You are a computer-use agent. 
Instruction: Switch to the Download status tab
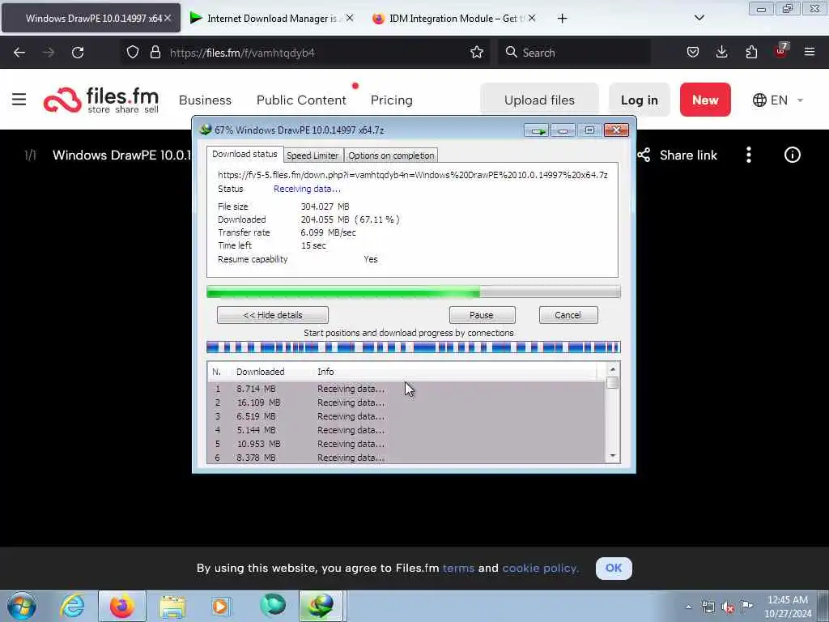pyautogui.click(x=244, y=154)
